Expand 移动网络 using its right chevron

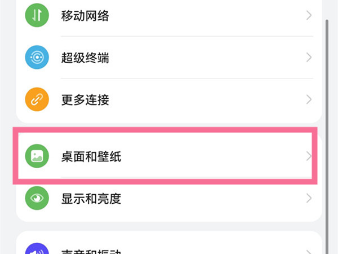pos(309,15)
